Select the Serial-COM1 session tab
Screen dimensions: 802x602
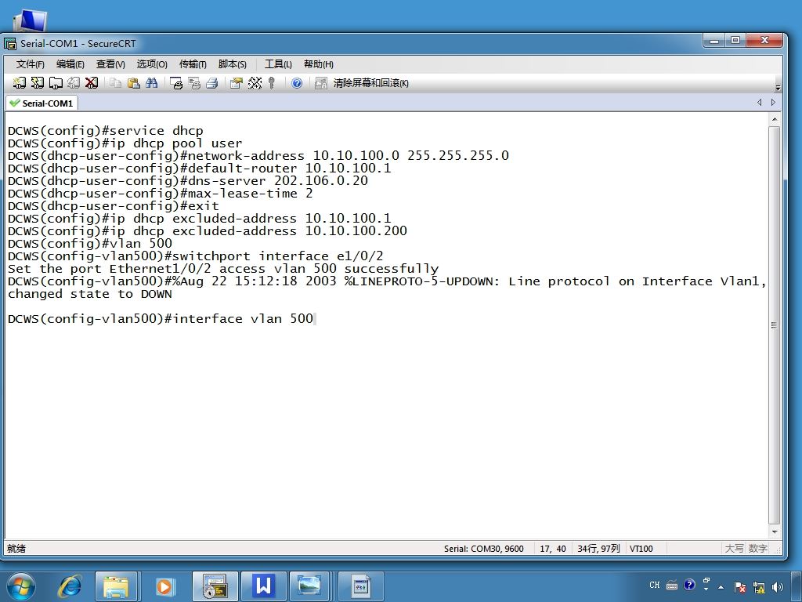pos(42,103)
